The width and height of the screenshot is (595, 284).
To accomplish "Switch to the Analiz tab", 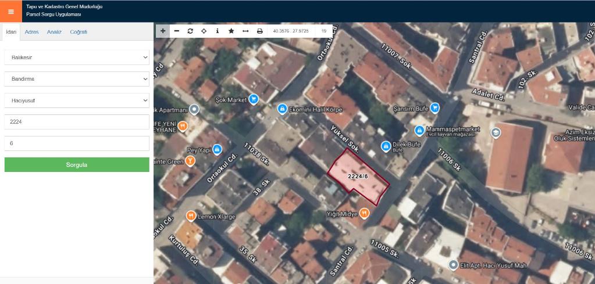I will [54, 32].
